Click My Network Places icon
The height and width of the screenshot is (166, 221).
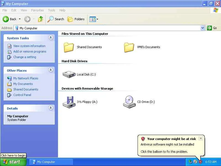click(9, 78)
